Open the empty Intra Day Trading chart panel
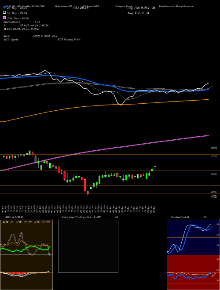The width and height of the screenshot is (220, 290). 88,246
